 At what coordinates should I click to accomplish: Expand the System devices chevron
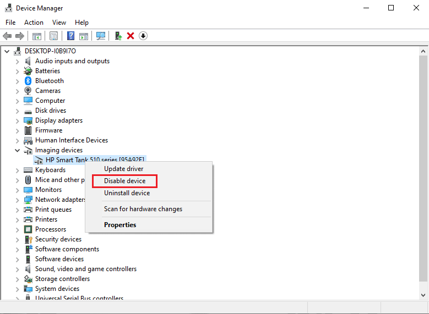(17, 289)
